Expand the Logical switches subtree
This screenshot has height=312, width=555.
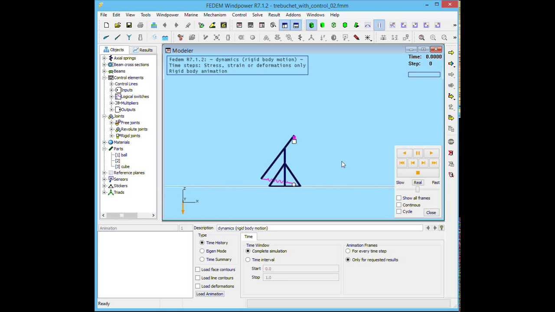(x=112, y=97)
